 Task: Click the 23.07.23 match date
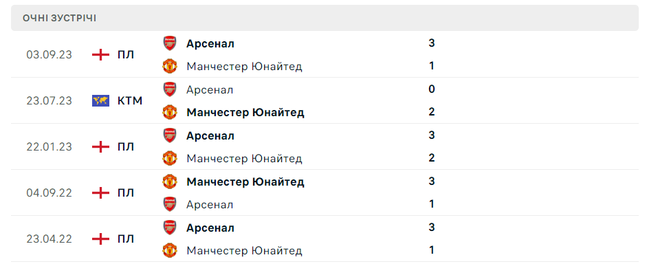tap(49, 100)
